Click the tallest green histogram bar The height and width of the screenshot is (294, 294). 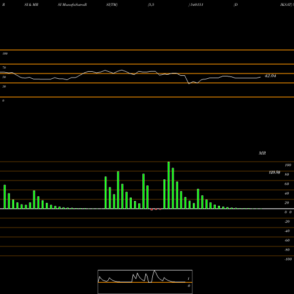(x=169, y=185)
